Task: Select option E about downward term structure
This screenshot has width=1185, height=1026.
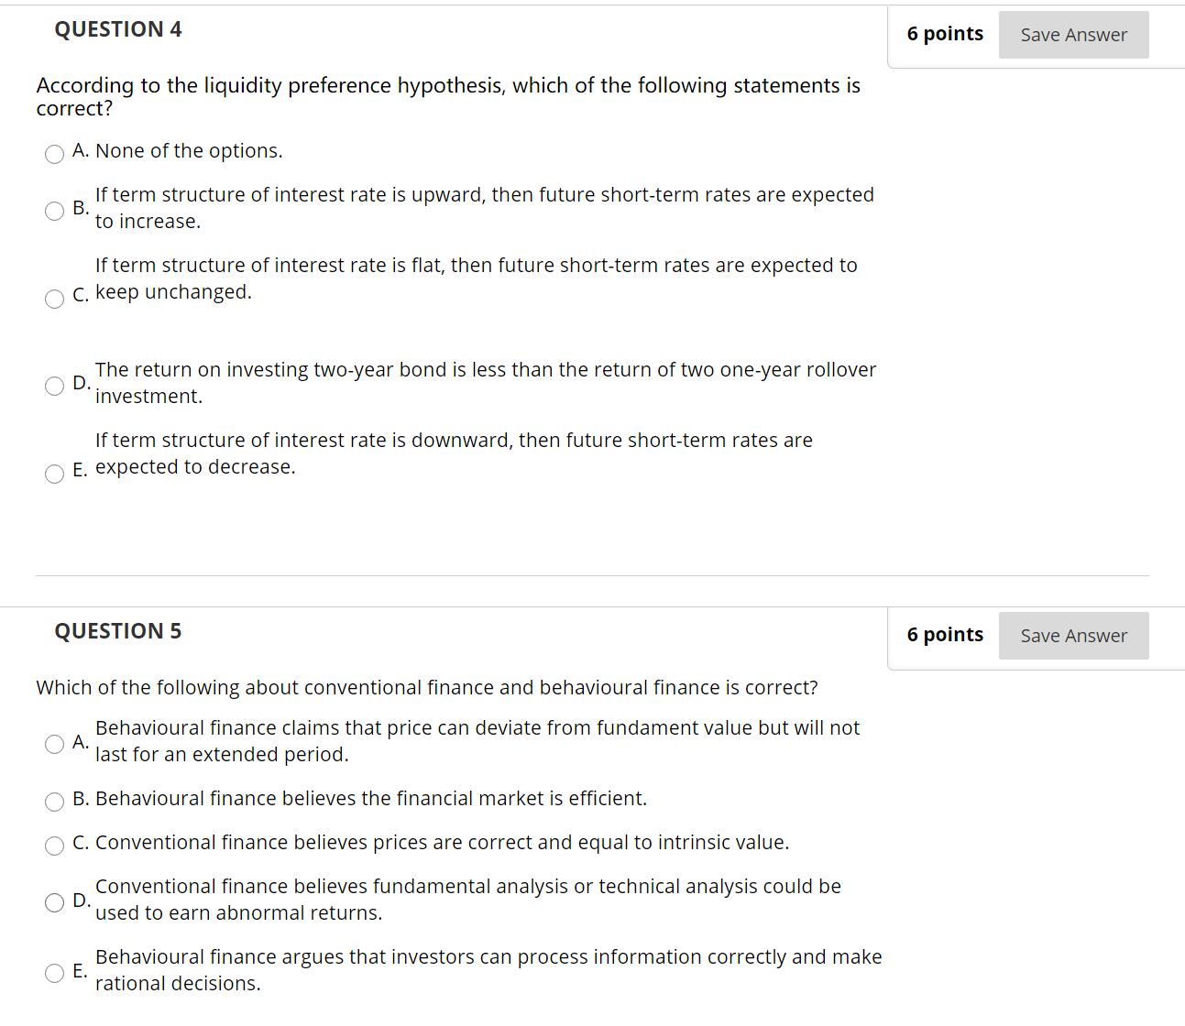Action: click(x=53, y=474)
